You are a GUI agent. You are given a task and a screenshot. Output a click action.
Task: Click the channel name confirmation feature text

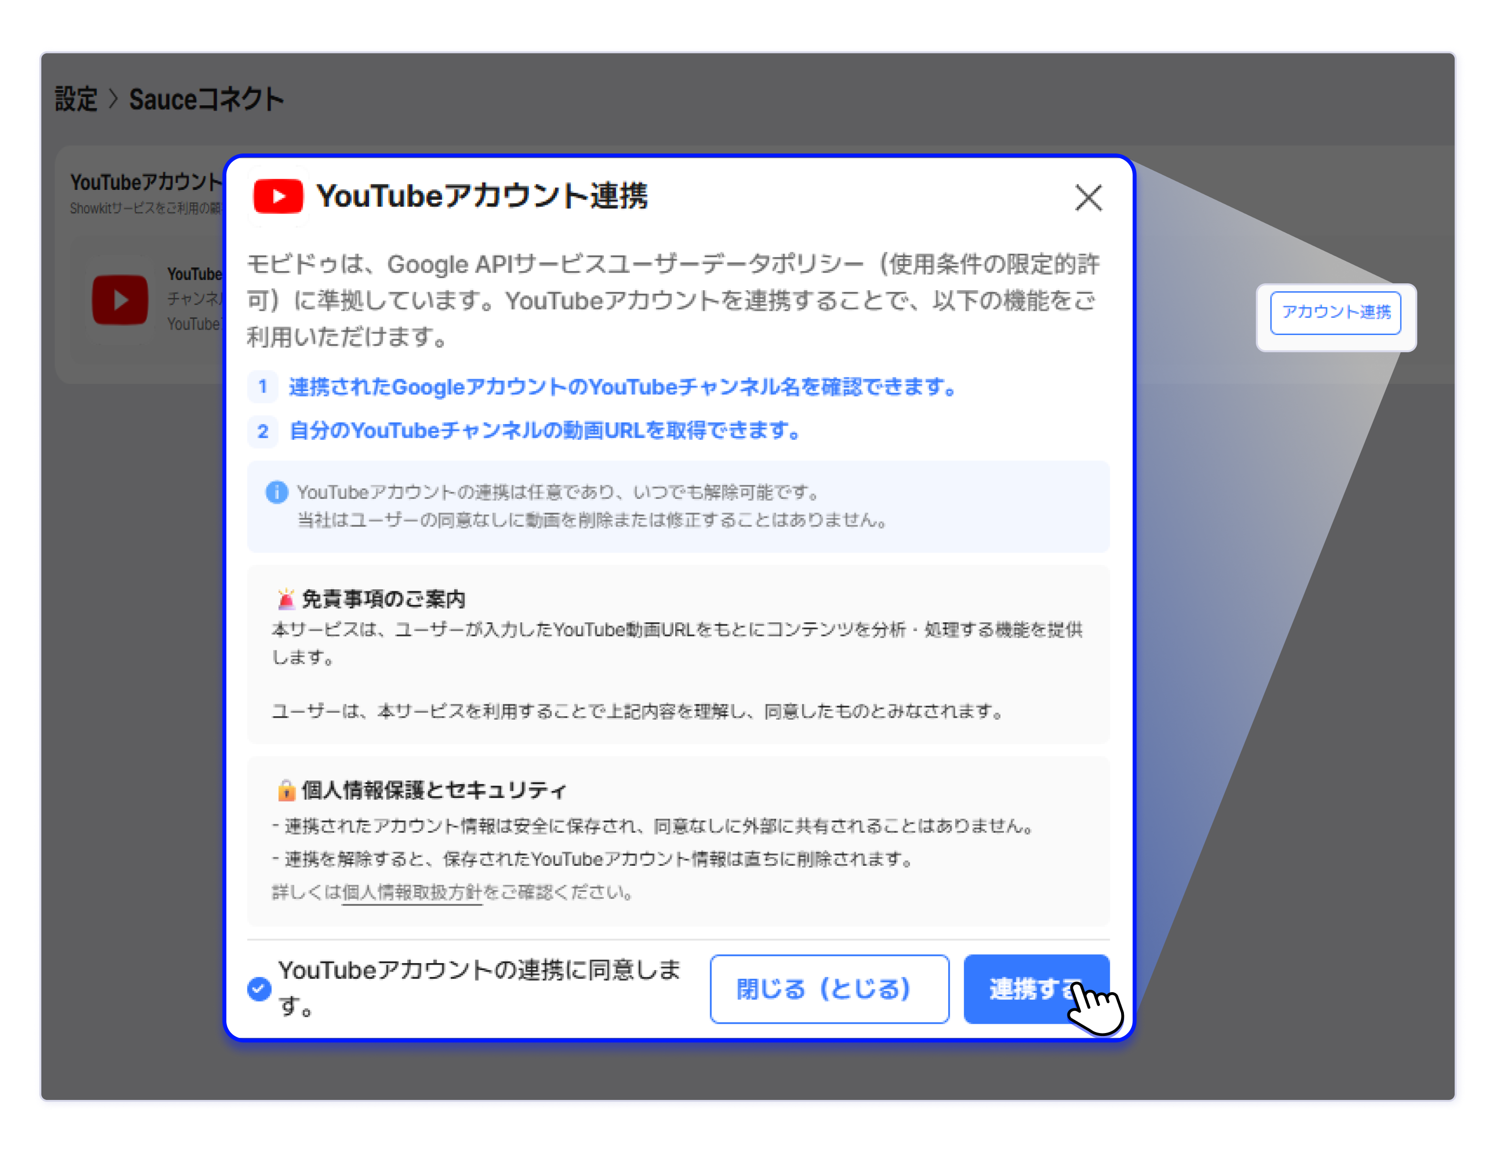click(x=622, y=387)
